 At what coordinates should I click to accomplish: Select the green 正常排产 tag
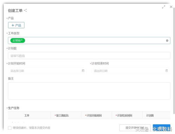point(18,40)
